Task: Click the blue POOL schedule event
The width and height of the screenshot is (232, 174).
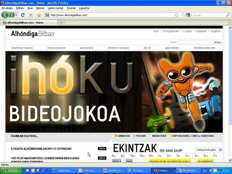Action: 117,161
